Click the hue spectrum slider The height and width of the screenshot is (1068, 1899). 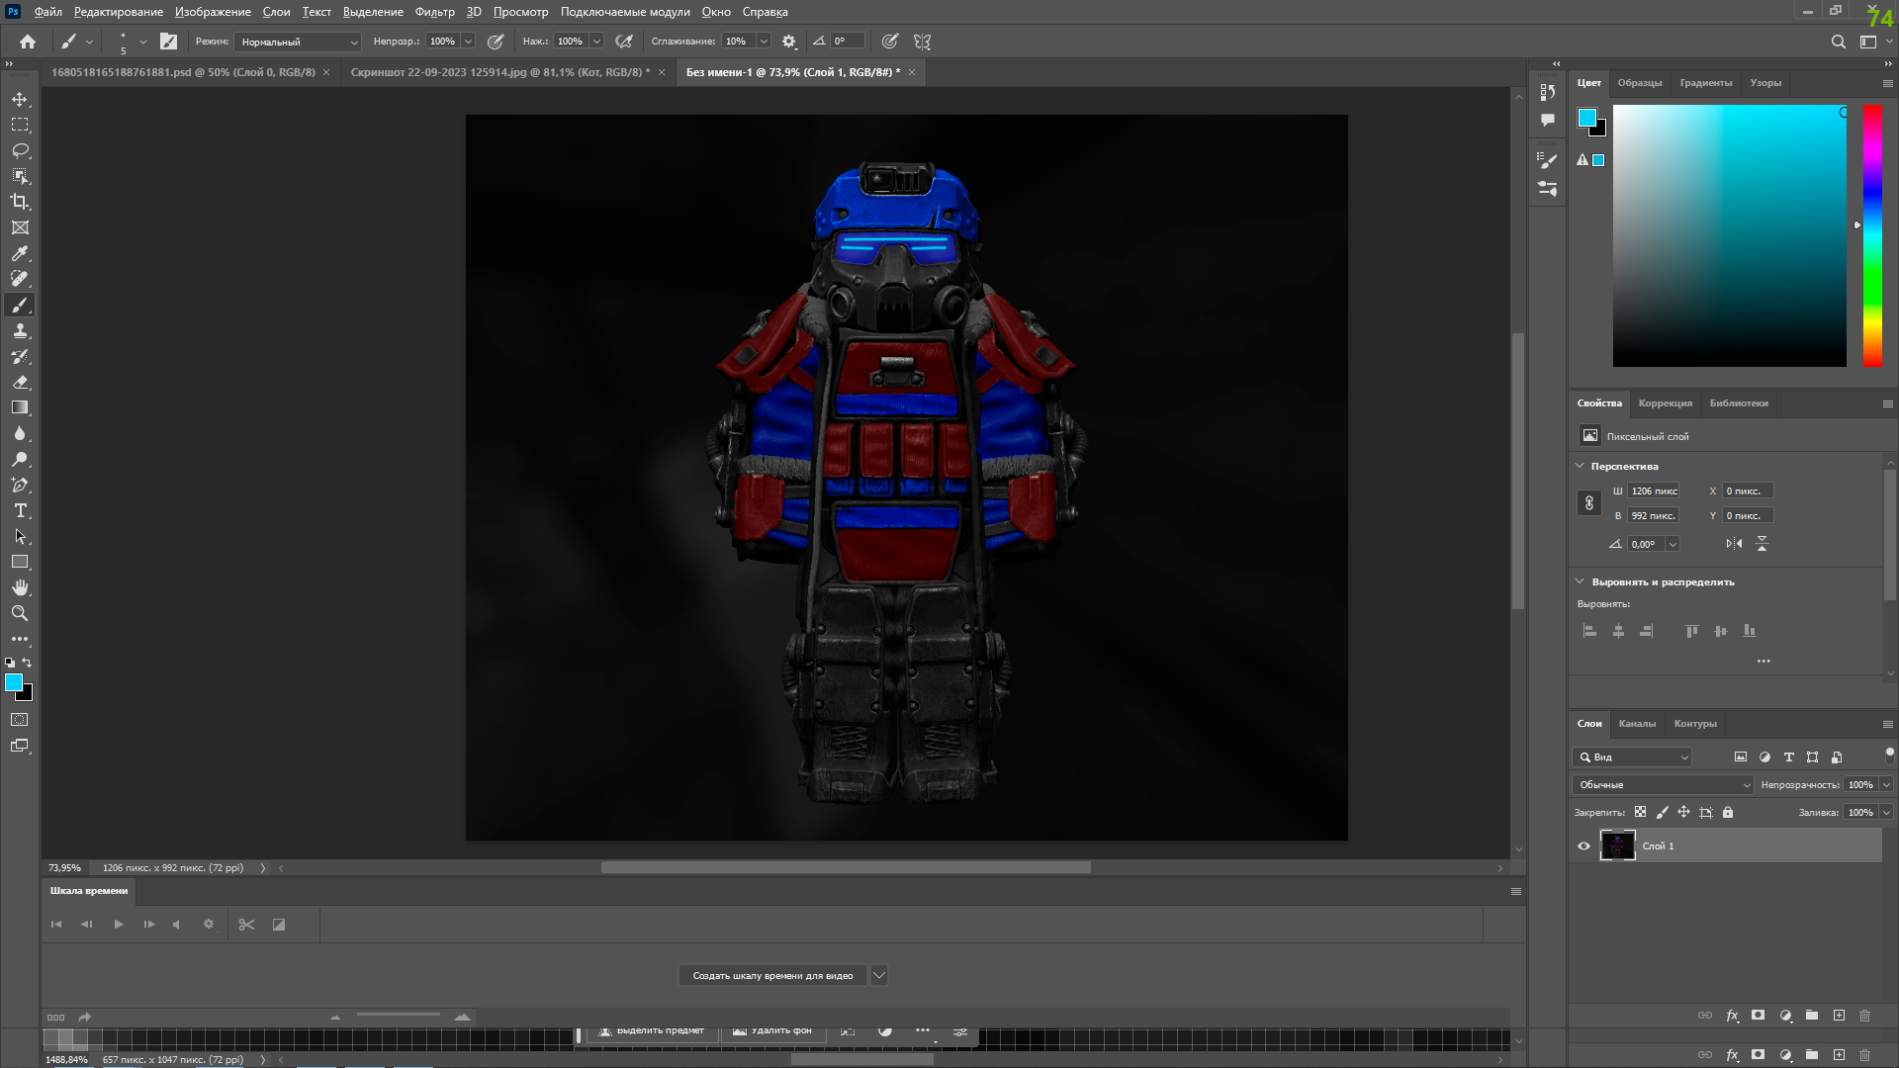click(1872, 235)
